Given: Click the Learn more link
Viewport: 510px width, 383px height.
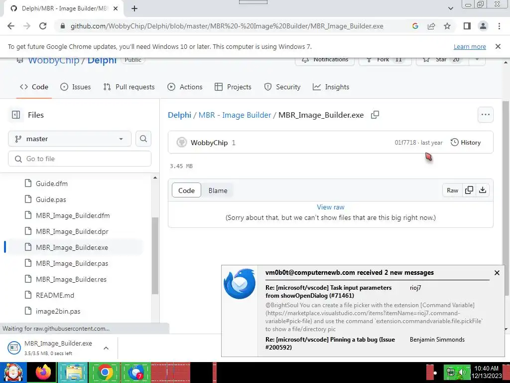Looking at the screenshot, I should click(x=470, y=46).
